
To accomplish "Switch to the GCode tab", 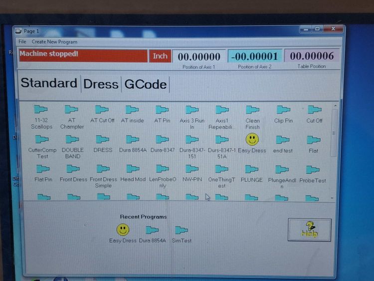I will [145, 84].
